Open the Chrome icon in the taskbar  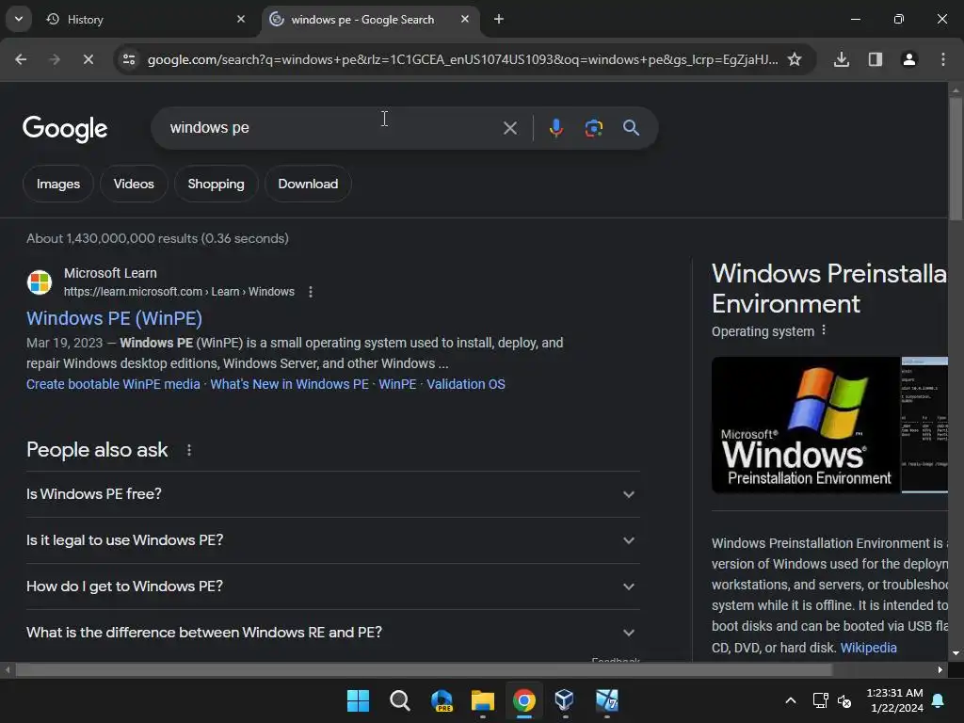point(523,700)
